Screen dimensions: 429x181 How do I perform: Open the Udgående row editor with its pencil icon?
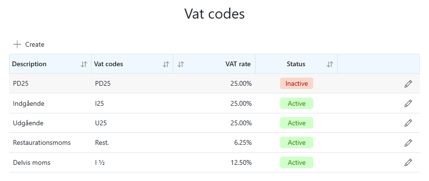pos(408,123)
